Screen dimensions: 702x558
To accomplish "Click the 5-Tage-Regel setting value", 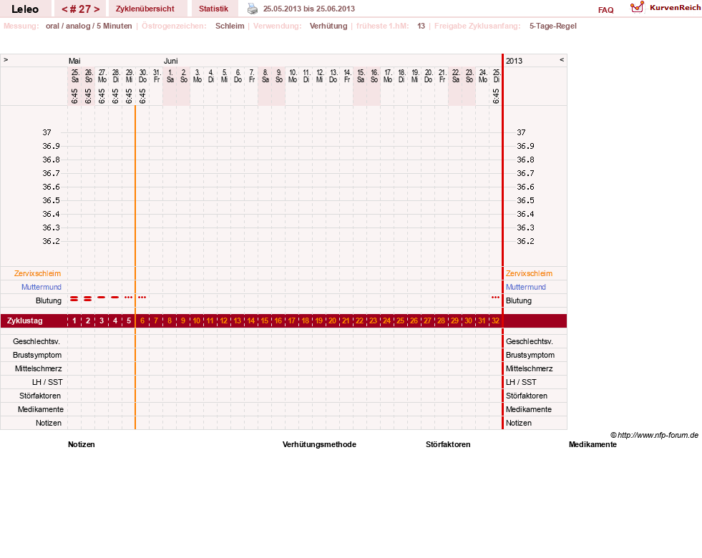I will [553, 26].
